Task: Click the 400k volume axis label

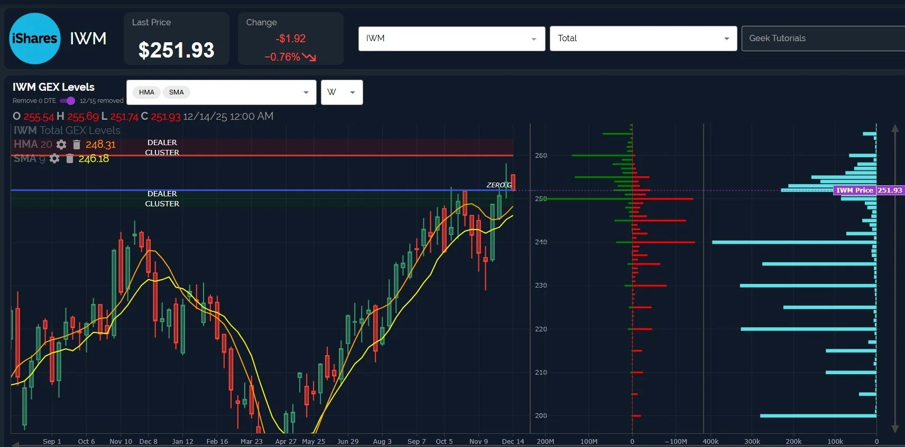Action: pos(710,441)
